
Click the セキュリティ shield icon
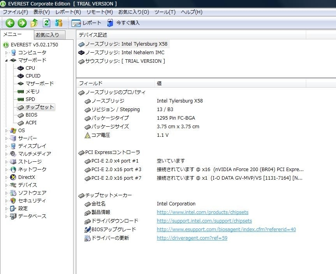click(x=13, y=201)
